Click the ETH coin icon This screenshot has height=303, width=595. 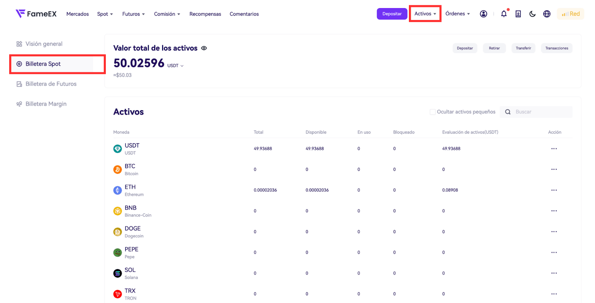pos(118,190)
